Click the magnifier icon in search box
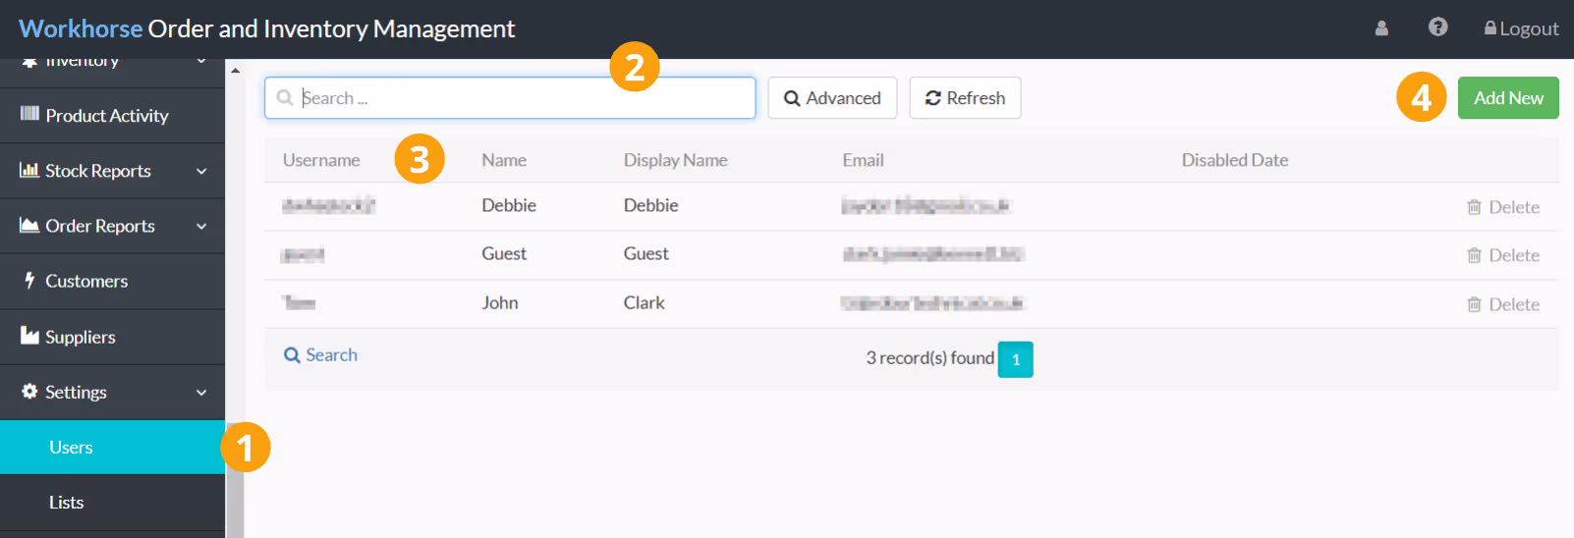The image size is (1574, 538). coord(285,98)
